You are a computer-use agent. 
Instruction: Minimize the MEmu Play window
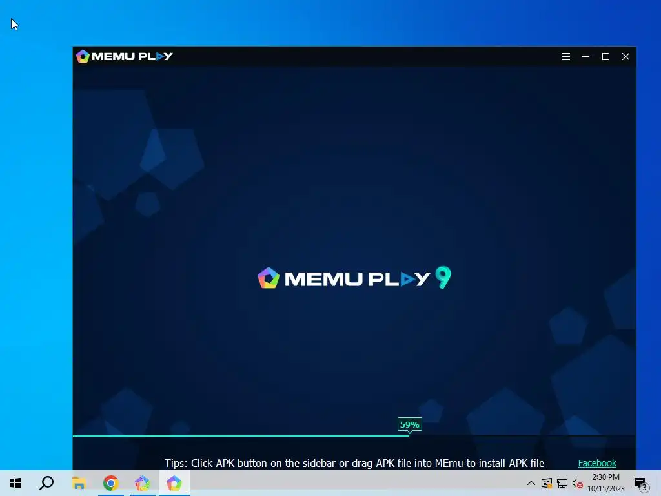pyautogui.click(x=585, y=57)
